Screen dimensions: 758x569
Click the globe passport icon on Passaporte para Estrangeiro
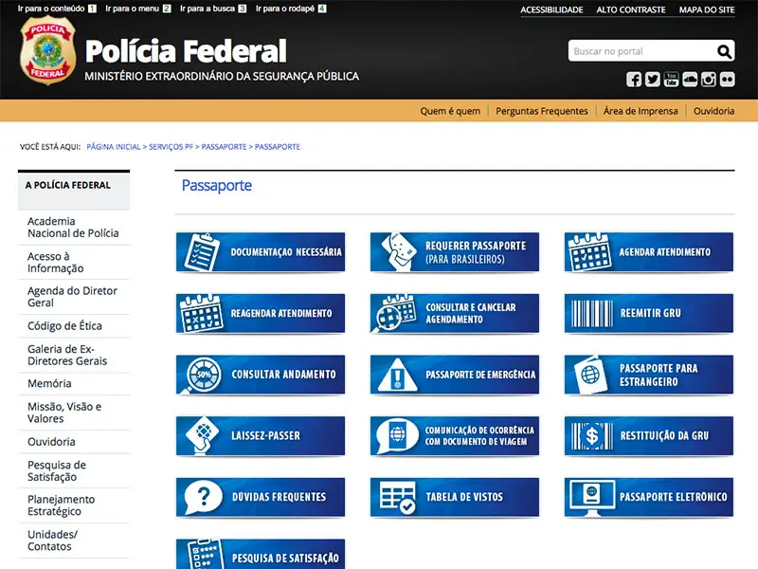pos(590,375)
